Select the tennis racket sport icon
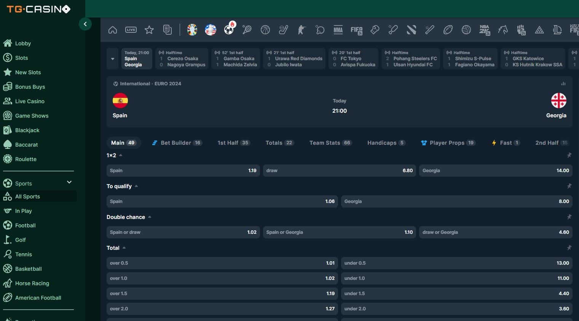The image size is (579, 321). [x=247, y=30]
